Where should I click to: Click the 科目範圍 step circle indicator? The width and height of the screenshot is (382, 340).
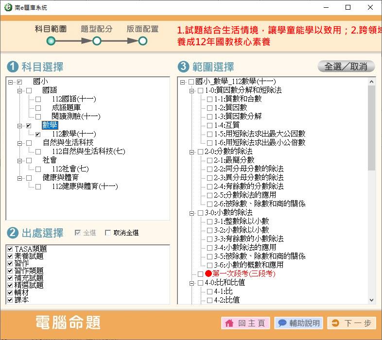[x=51, y=41]
